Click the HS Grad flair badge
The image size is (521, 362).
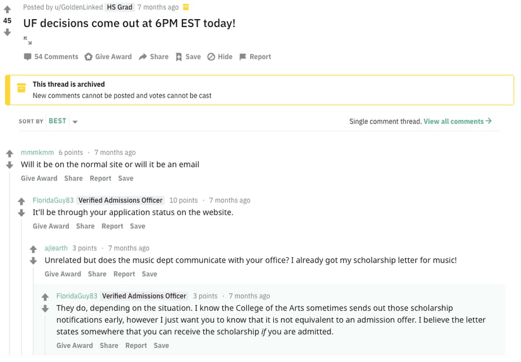click(119, 8)
